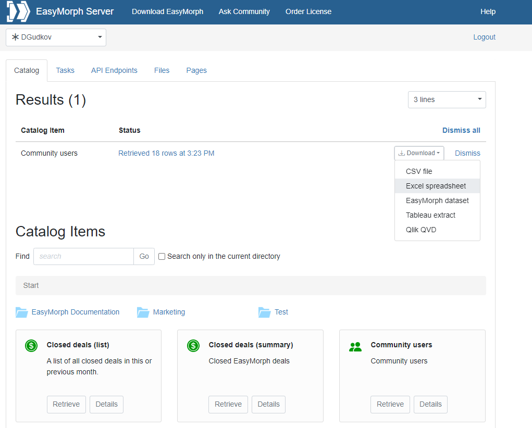Click the Community users people icon

pos(355,347)
